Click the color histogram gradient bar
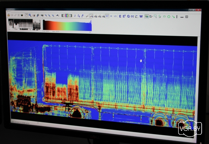Image resolution: width=209 pixels, height=144 pixels. 67,25
